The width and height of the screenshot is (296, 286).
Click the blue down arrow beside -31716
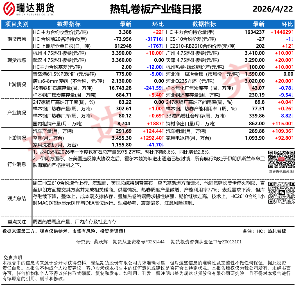pos(163,39)
